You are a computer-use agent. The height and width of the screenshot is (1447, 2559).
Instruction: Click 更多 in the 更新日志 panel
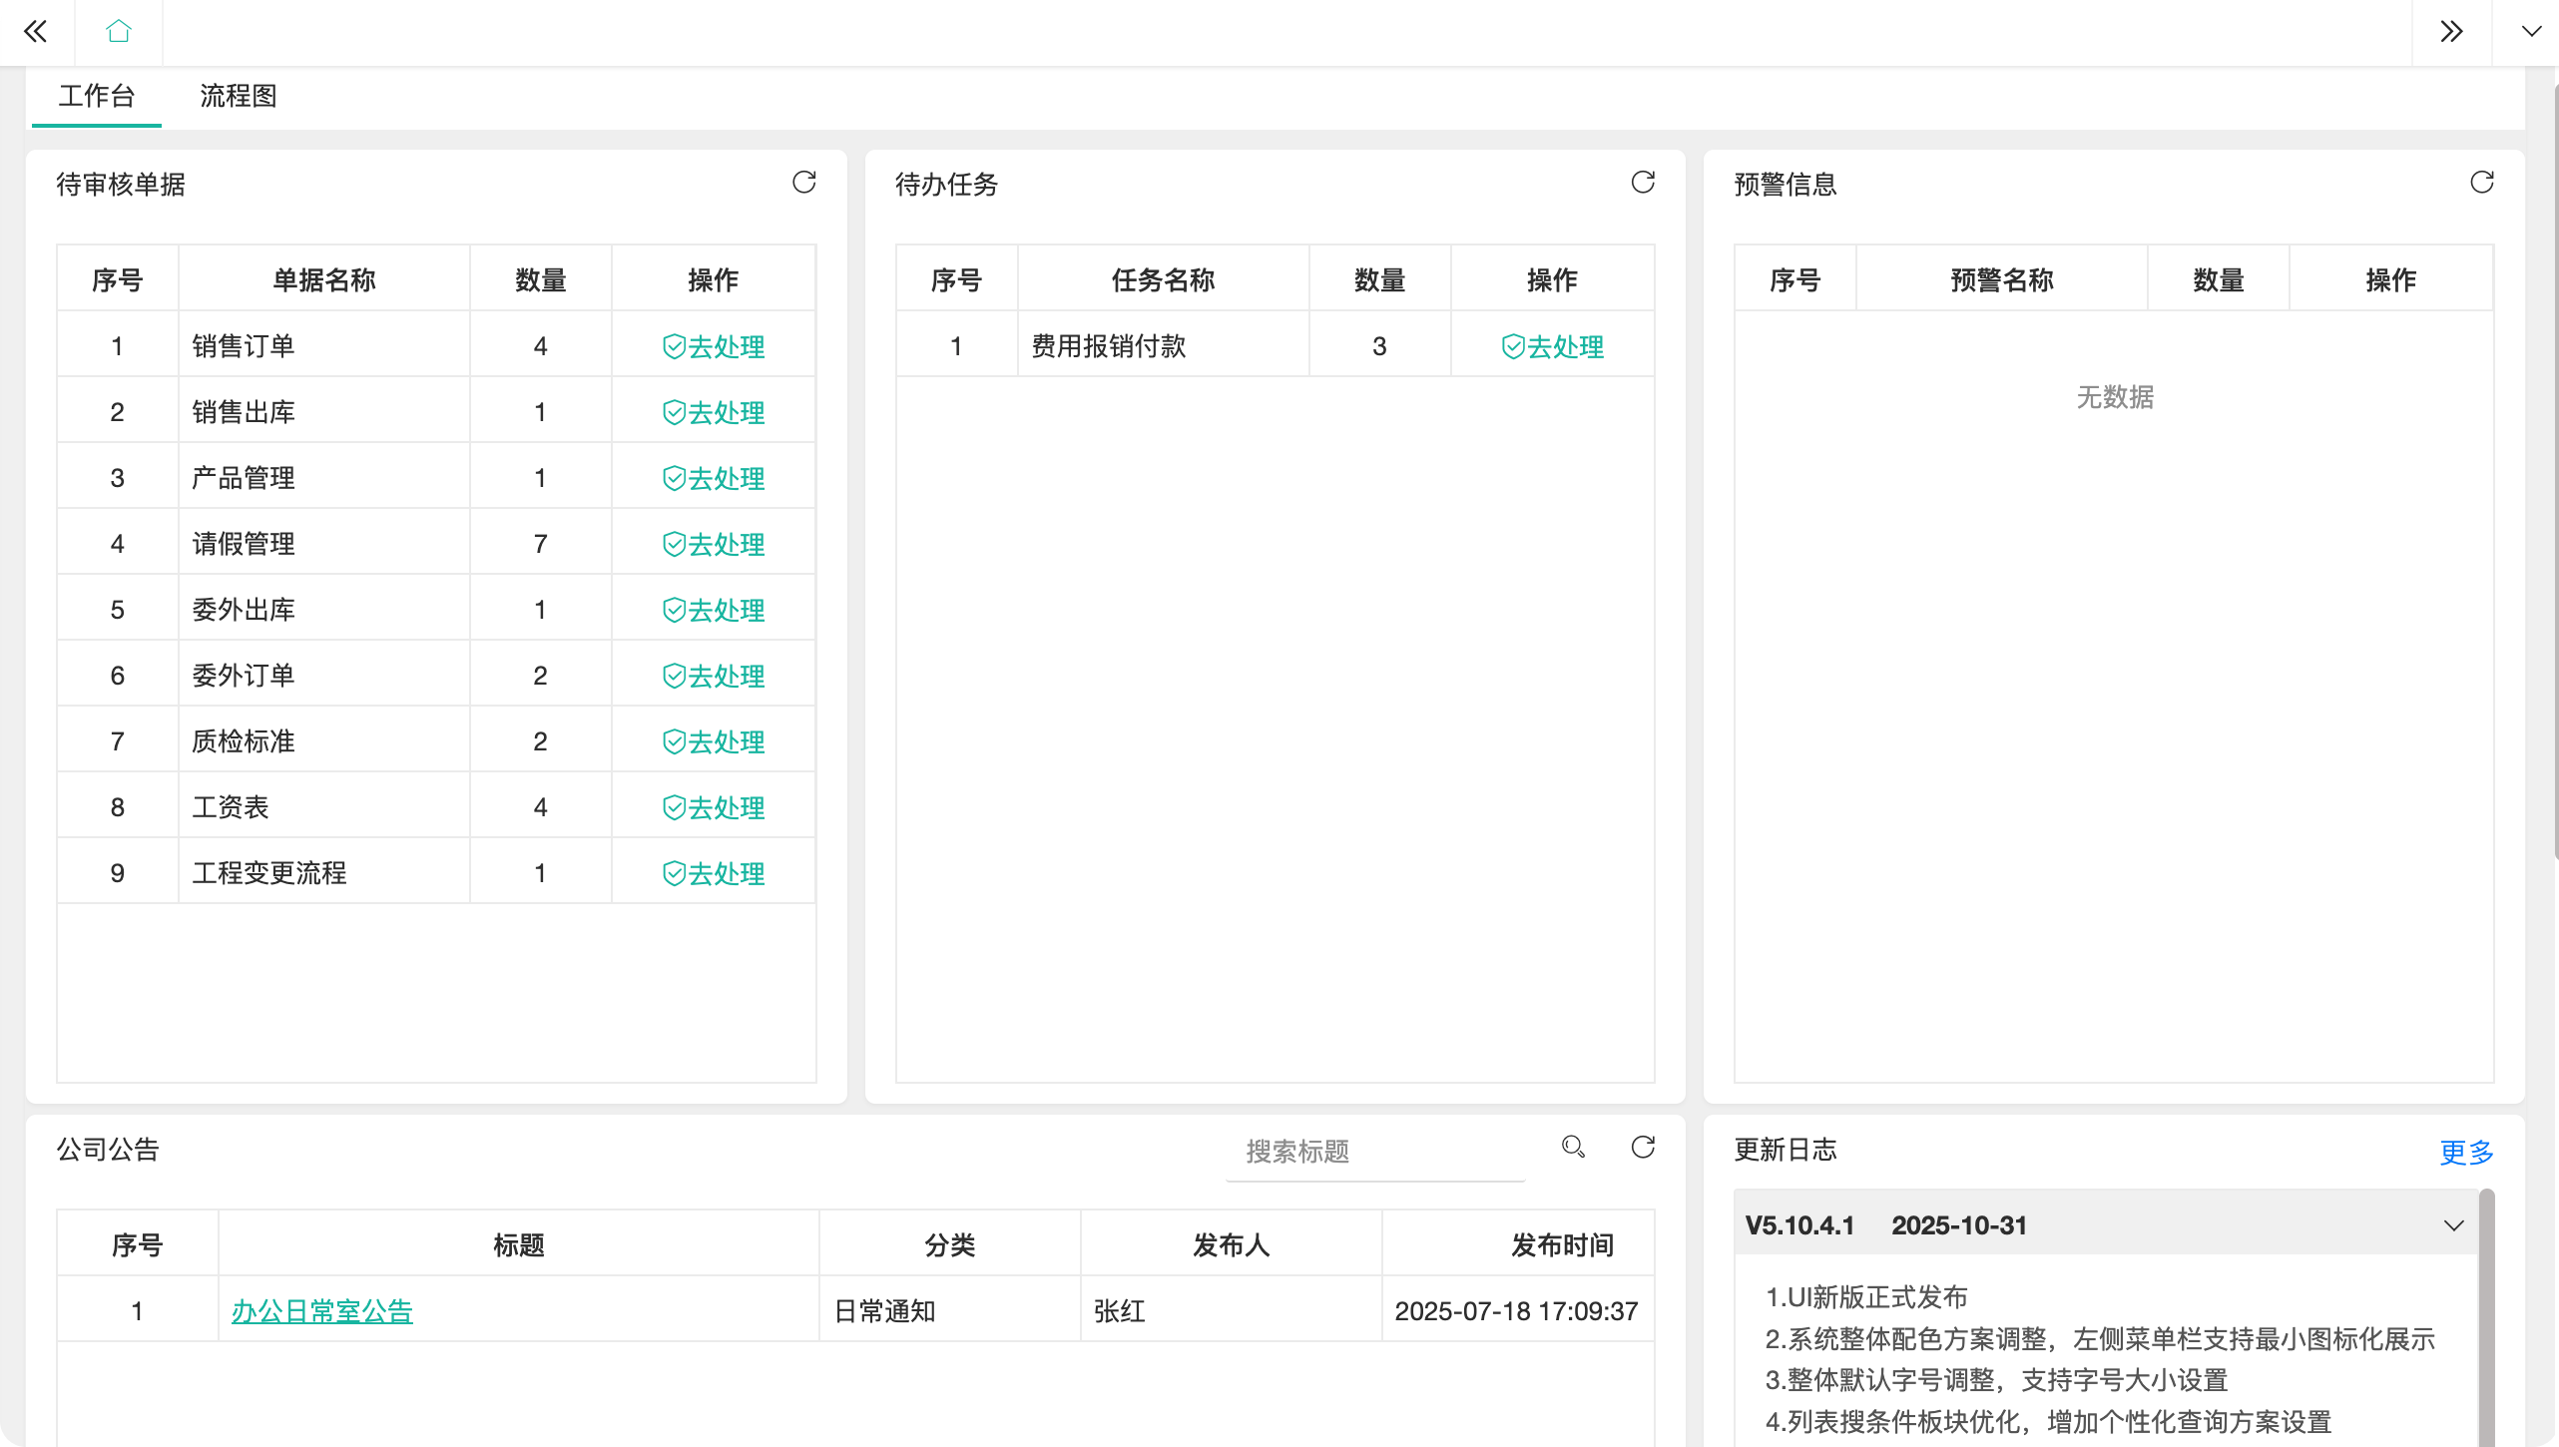[2465, 1153]
